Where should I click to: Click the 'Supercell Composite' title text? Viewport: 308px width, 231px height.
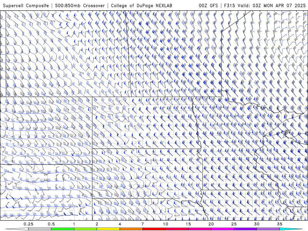pos(26,6)
